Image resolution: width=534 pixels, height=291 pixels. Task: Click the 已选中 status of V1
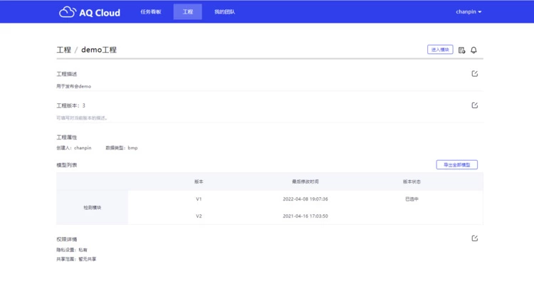tap(412, 199)
